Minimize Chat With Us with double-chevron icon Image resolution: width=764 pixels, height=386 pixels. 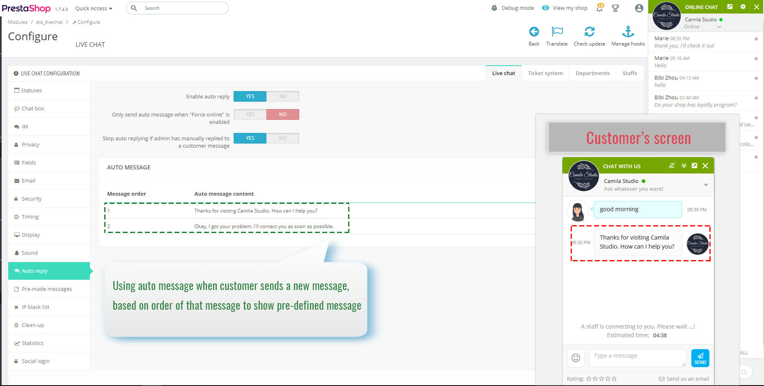(x=684, y=166)
